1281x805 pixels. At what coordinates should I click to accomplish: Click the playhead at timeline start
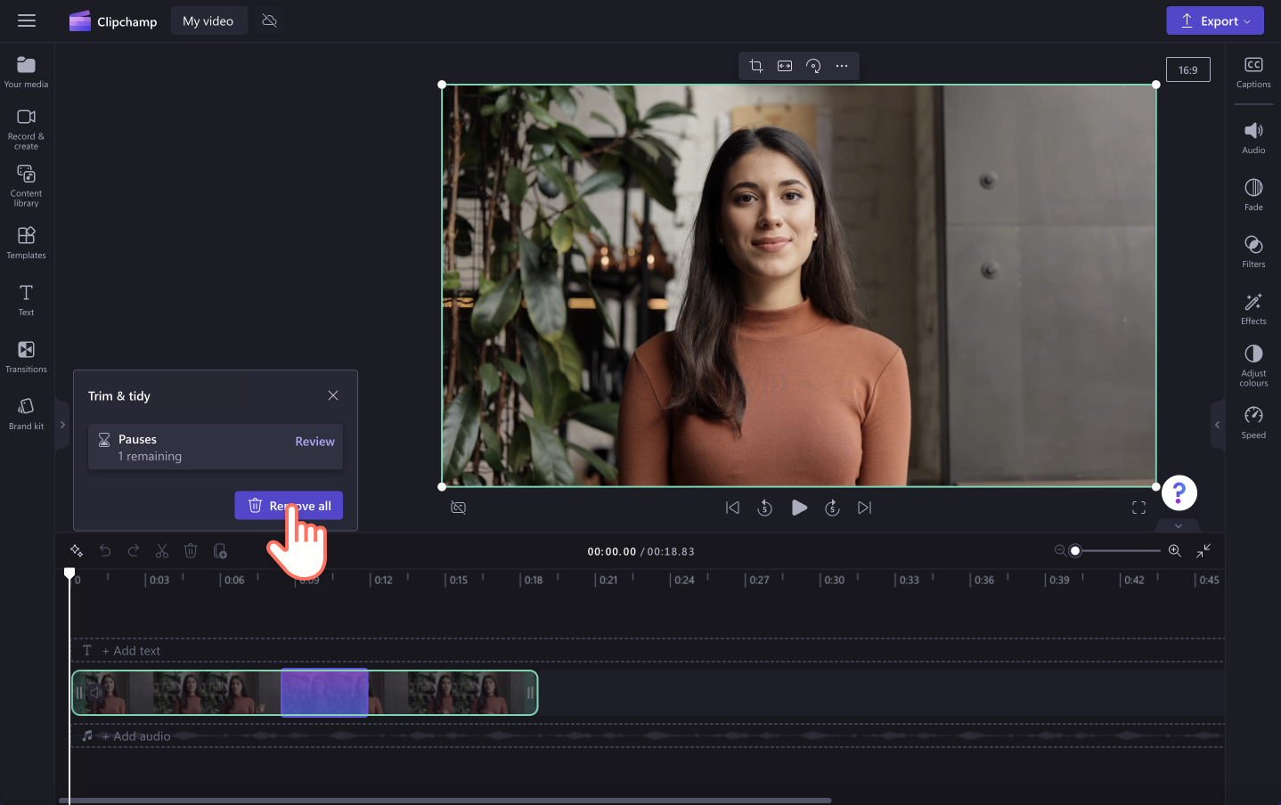click(69, 574)
